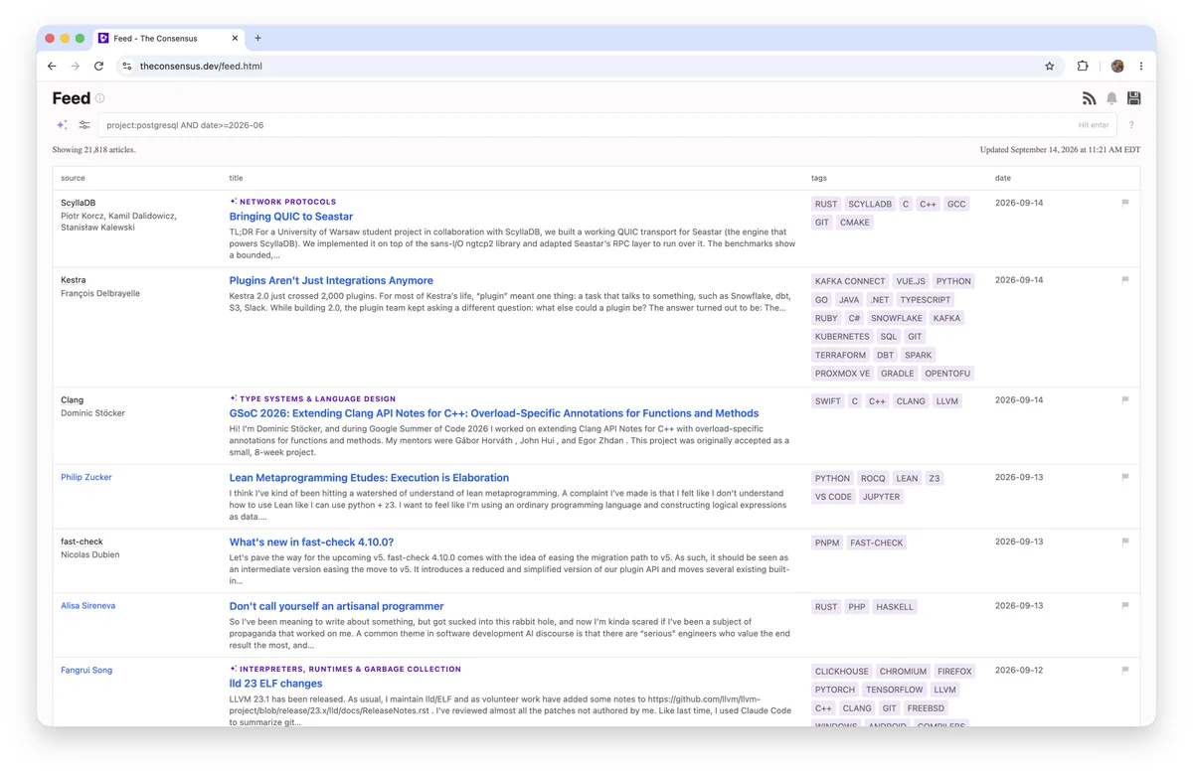The width and height of the screenshot is (1193, 775).
Task: Select the Feed - The Consensus tab
Action: [x=169, y=38]
